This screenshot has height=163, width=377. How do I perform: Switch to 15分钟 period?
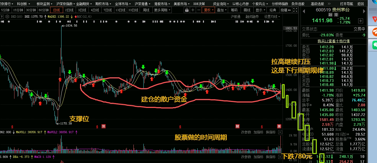(18, 10)
